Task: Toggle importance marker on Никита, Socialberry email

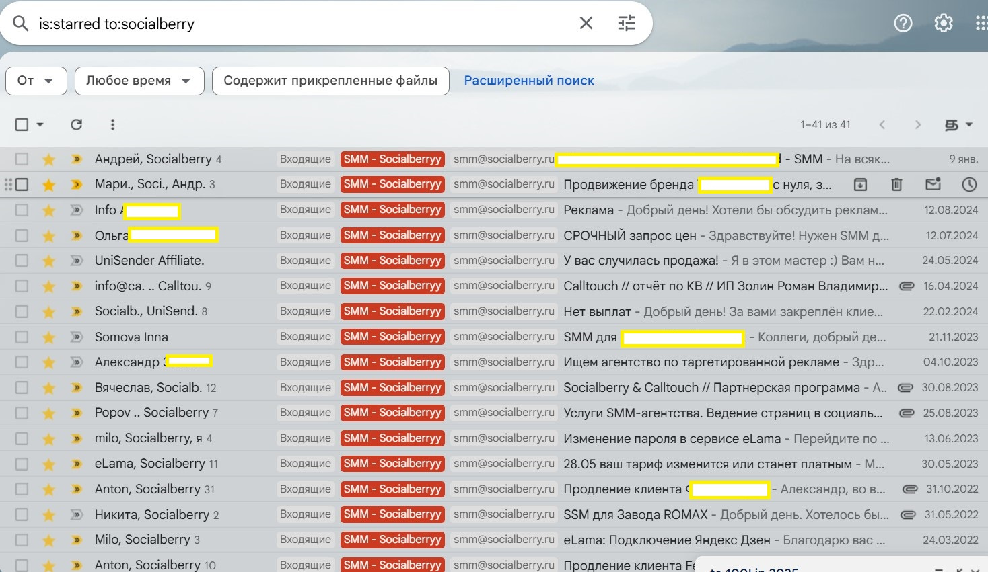Action: [x=76, y=515]
